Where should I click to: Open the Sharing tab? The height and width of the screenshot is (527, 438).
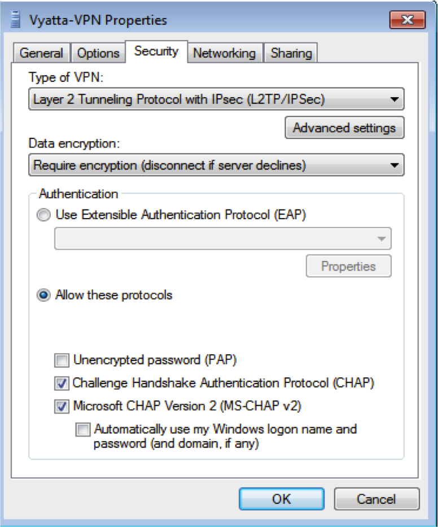291,53
